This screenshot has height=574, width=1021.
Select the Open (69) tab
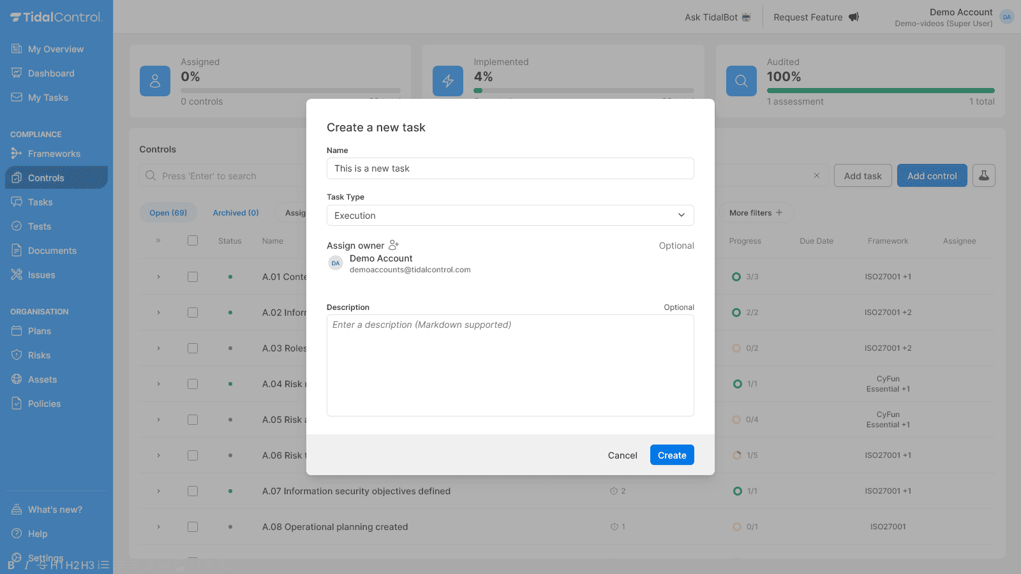[x=168, y=212]
